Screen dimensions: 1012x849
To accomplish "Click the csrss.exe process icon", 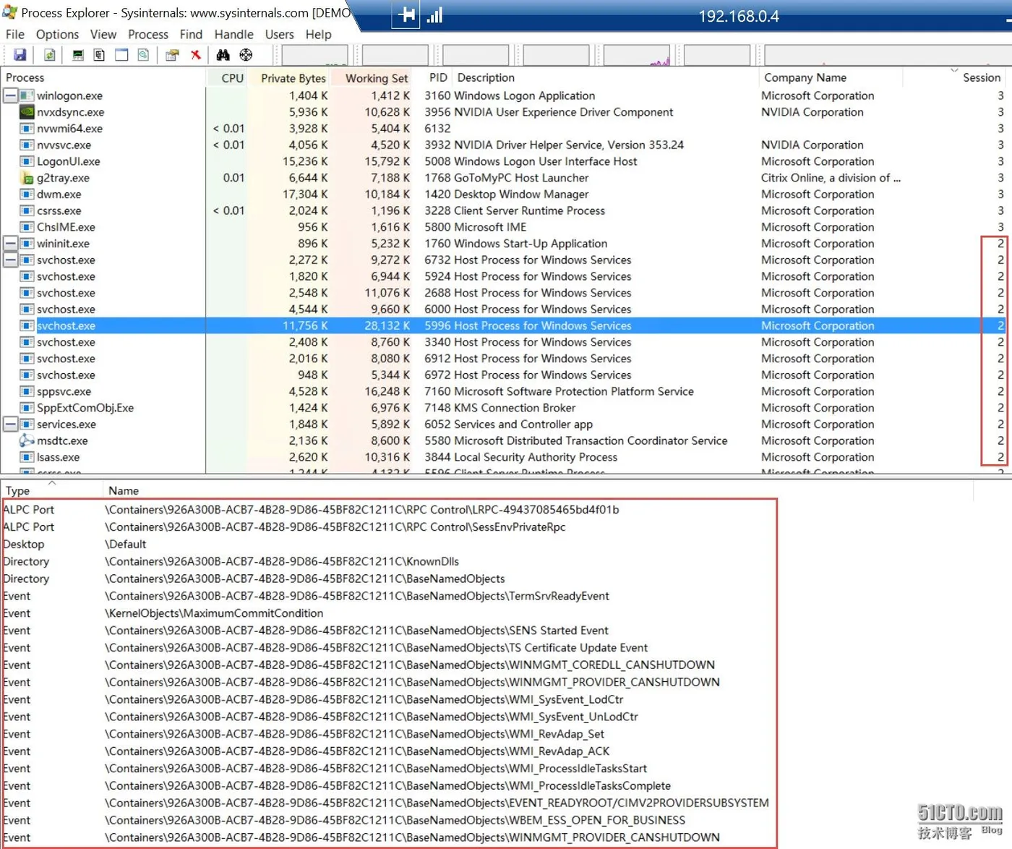I will pos(27,211).
